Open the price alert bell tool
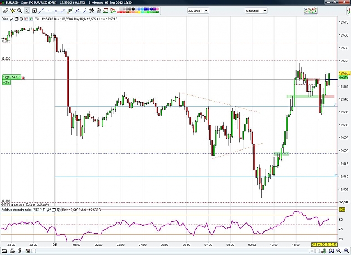The height and width of the screenshot is (255, 351). point(13,11)
